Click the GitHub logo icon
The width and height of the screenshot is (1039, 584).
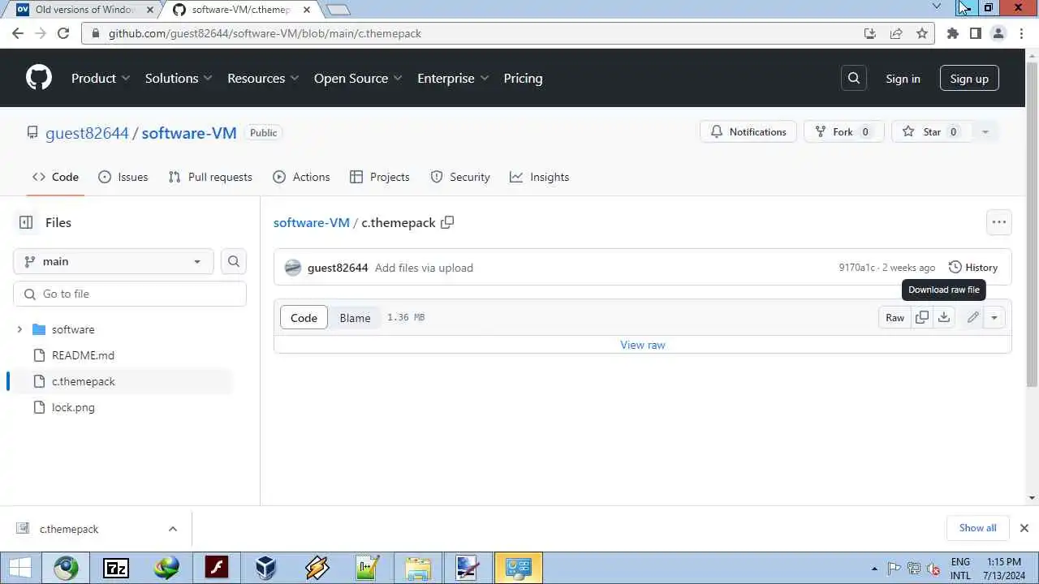tap(39, 78)
